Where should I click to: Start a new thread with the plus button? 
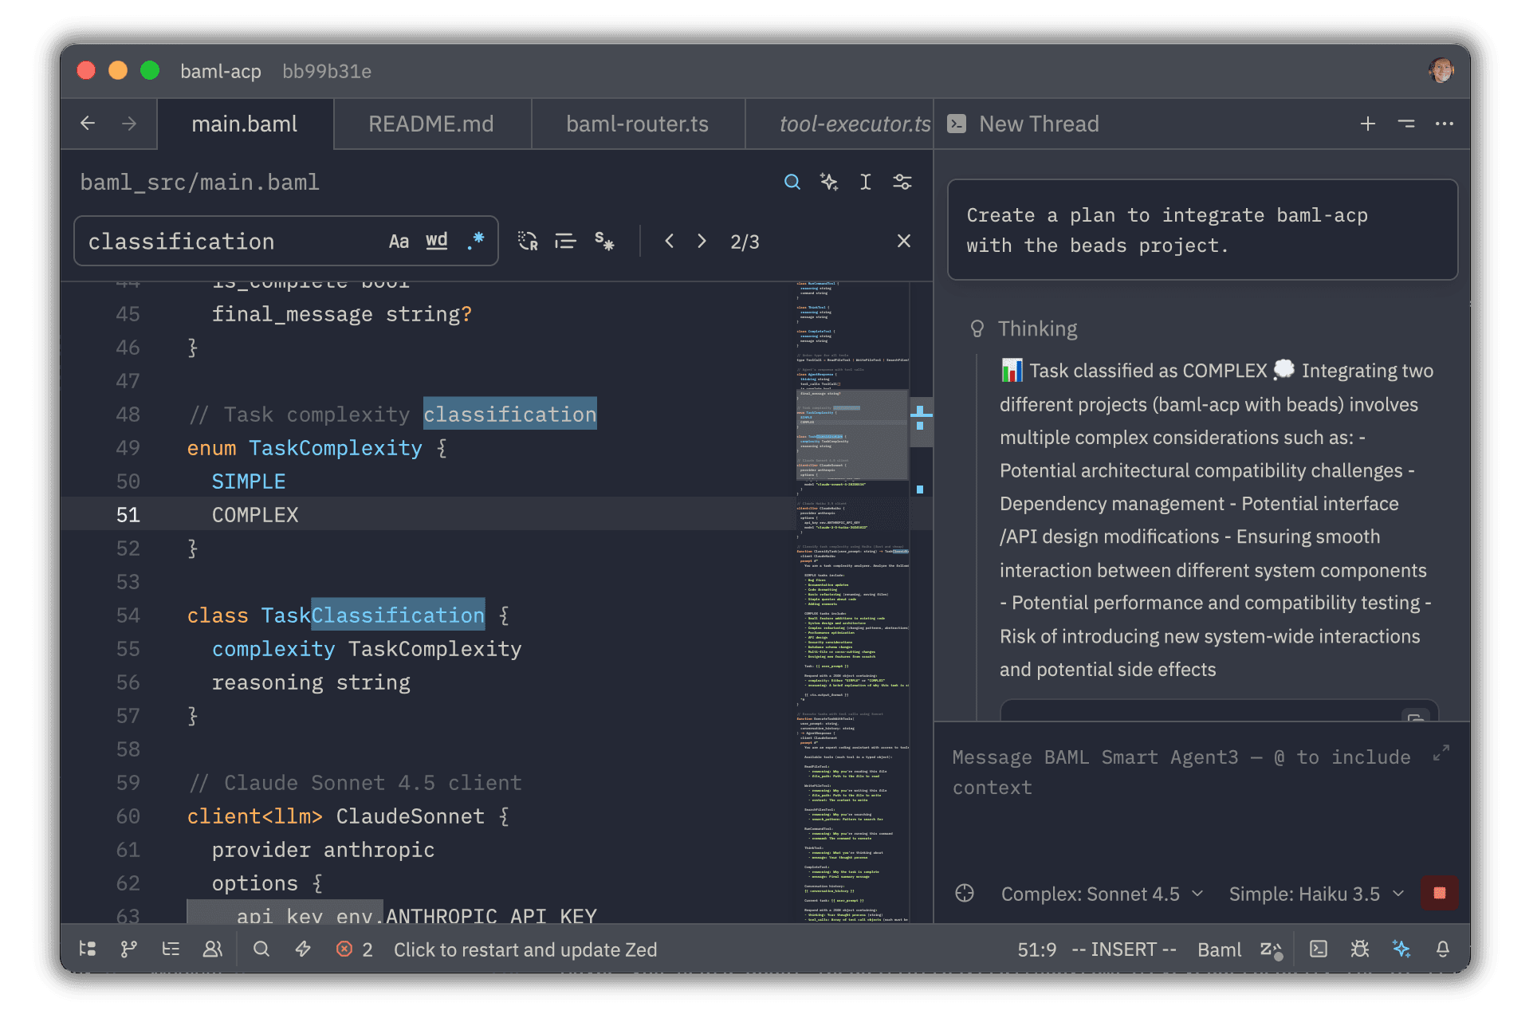(x=1367, y=124)
